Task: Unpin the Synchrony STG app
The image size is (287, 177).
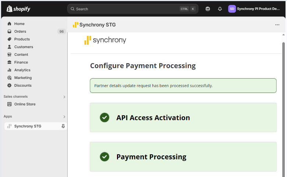Action: 63,126
